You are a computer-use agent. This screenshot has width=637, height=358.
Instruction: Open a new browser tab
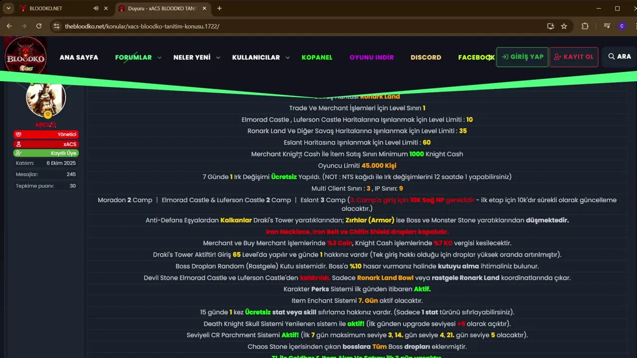[x=219, y=8]
